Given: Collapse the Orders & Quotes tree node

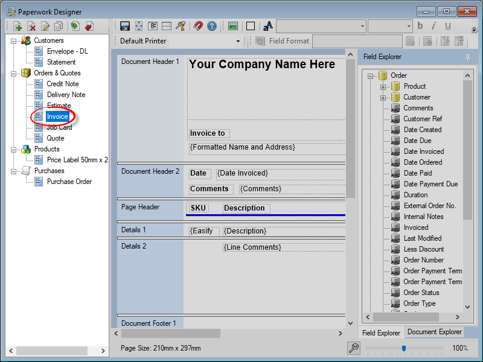Looking at the screenshot, I should pyautogui.click(x=14, y=73).
